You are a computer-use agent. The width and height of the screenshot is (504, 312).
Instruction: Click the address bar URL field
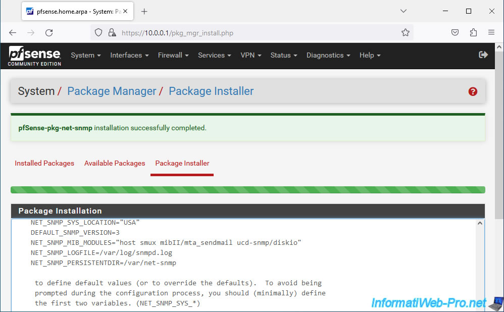point(250,33)
